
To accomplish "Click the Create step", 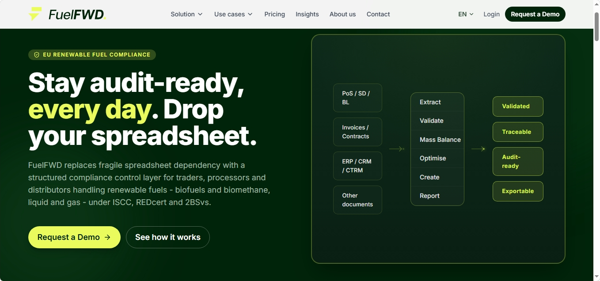I will point(437,177).
